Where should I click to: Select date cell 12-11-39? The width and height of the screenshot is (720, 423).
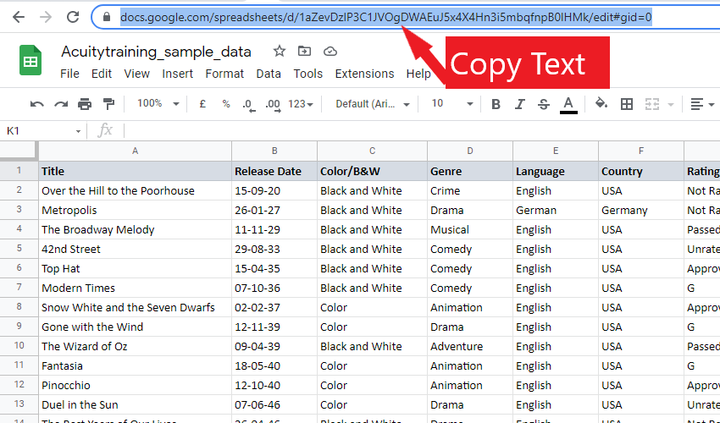click(274, 327)
